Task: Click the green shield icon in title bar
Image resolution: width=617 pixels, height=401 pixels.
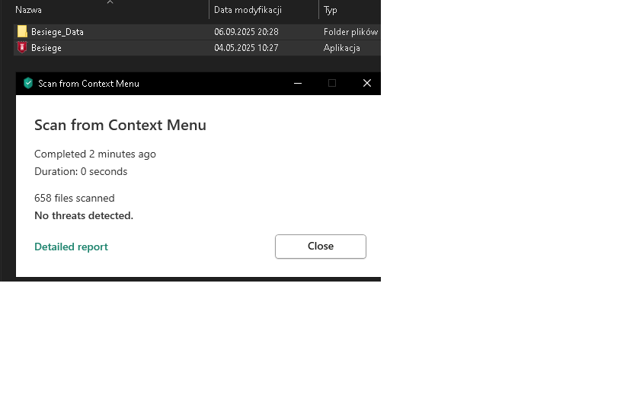Action: point(28,84)
